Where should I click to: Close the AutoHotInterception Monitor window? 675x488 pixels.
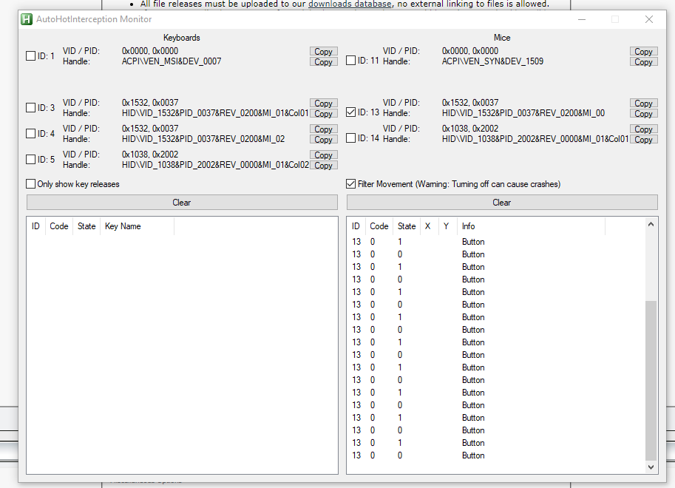pyautogui.click(x=649, y=19)
